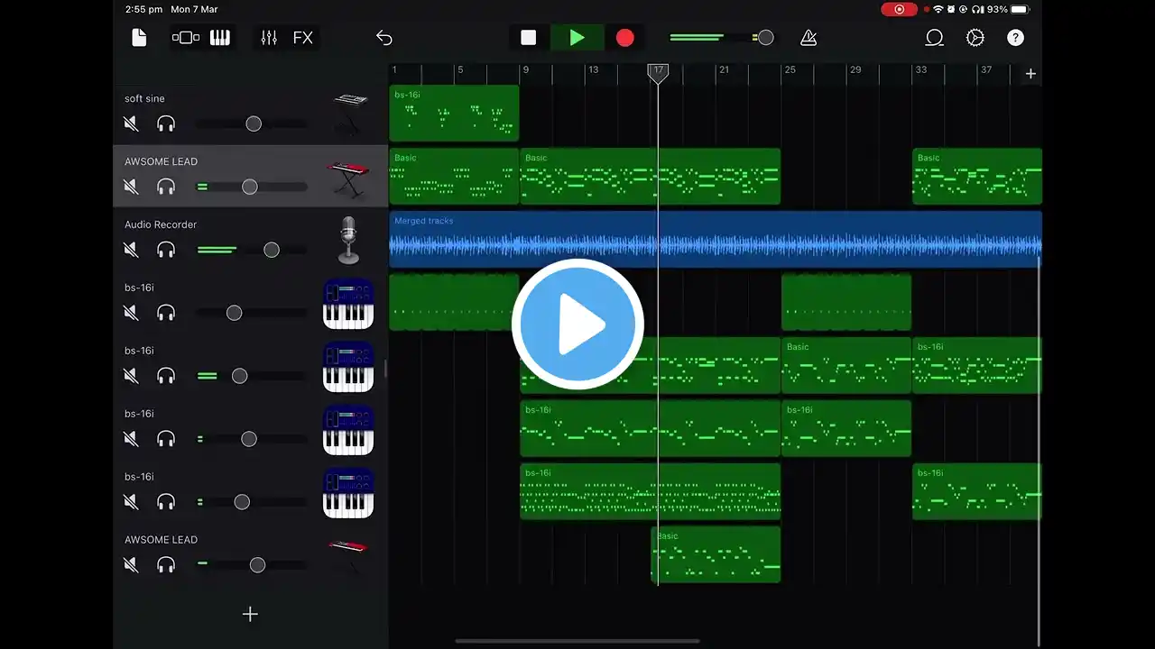Tap bar number 13 on the ruler
Screen dimensions: 1155x649
pyautogui.click(x=593, y=69)
